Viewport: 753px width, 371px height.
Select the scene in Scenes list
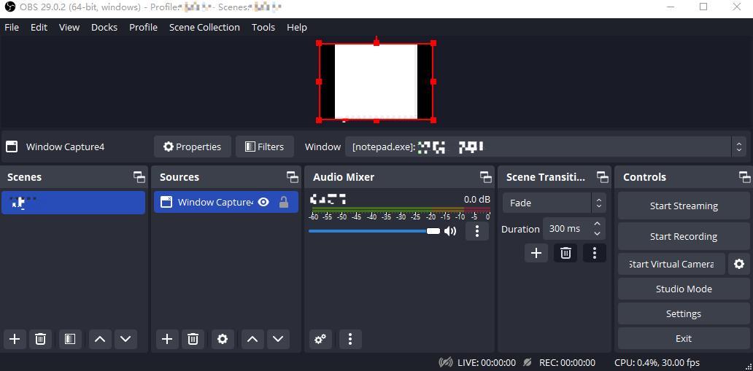coord(74,203)
